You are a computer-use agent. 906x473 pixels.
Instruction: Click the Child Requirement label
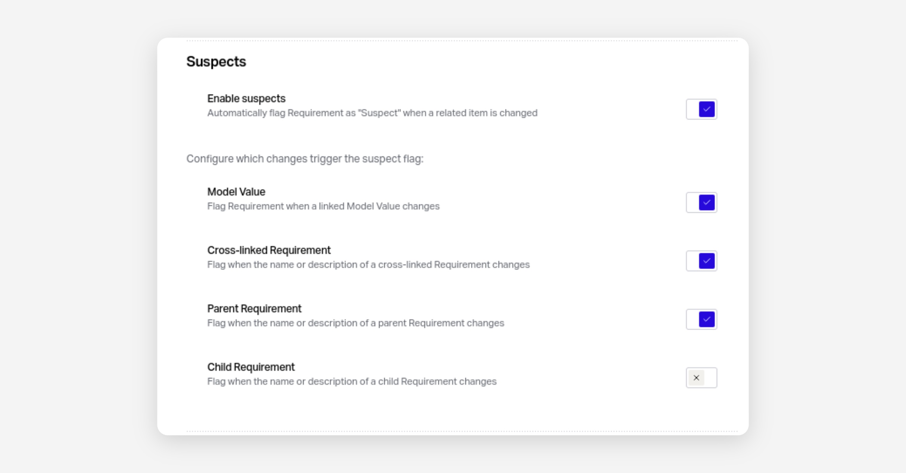(x=251, y=367)
